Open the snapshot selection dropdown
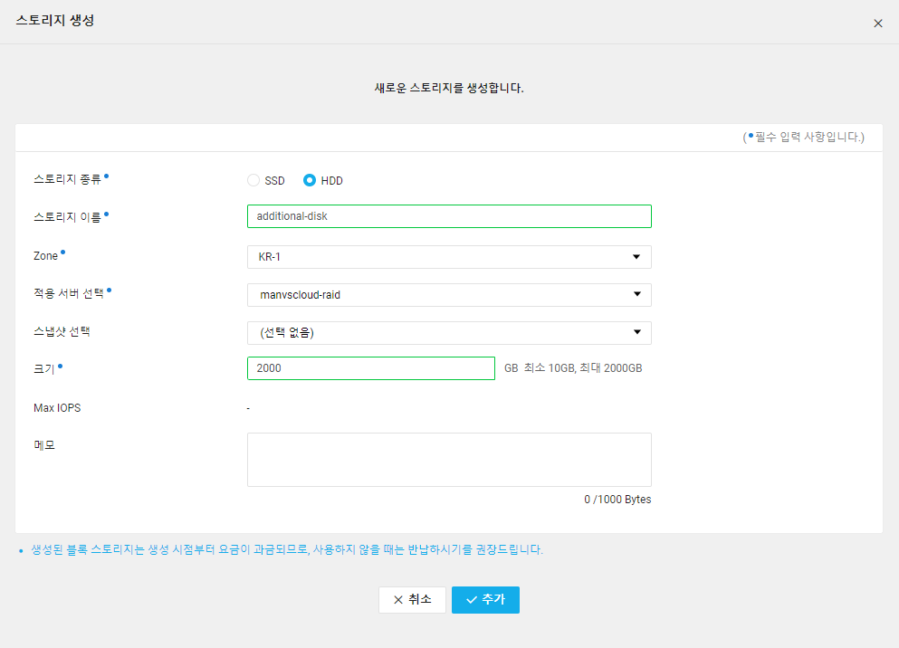899x648 pixels. 449,332
